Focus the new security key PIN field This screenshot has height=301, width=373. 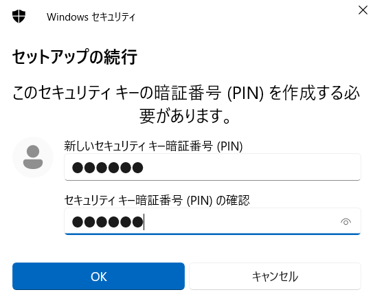click(x=212, y=167)
